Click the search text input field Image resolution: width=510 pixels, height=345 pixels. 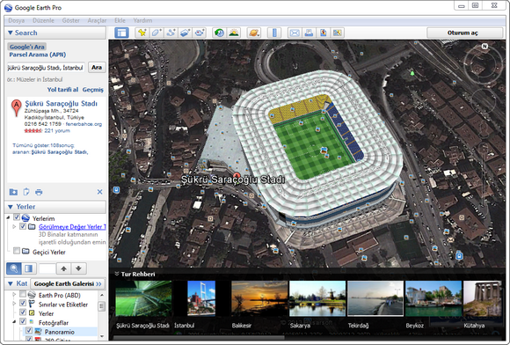point(47,68)
